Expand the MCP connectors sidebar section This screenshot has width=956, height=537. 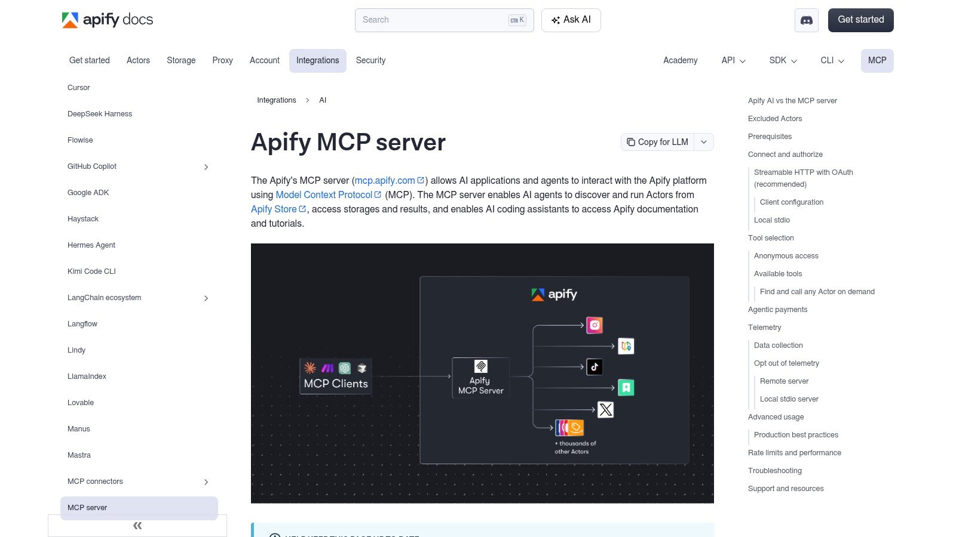click(x=206, y=482)
